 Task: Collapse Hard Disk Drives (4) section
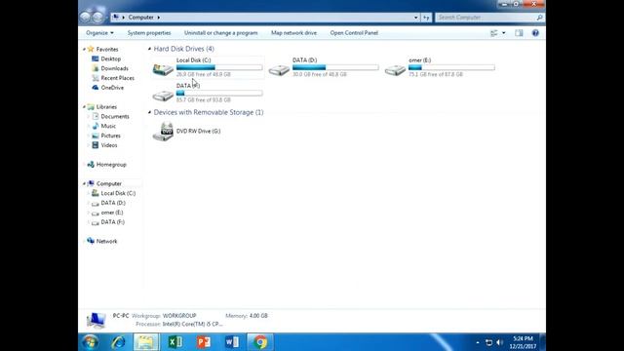point(149,49)
